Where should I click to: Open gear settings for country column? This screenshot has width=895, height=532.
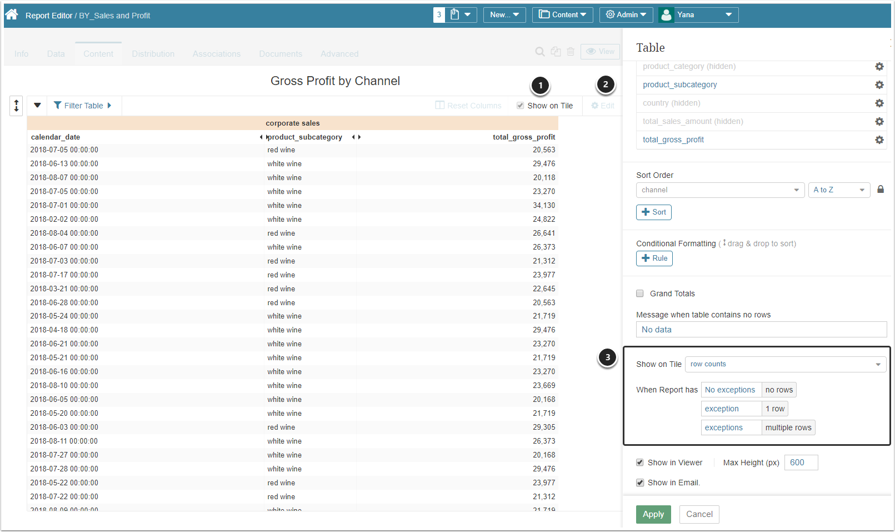click(x=879, y=103)
